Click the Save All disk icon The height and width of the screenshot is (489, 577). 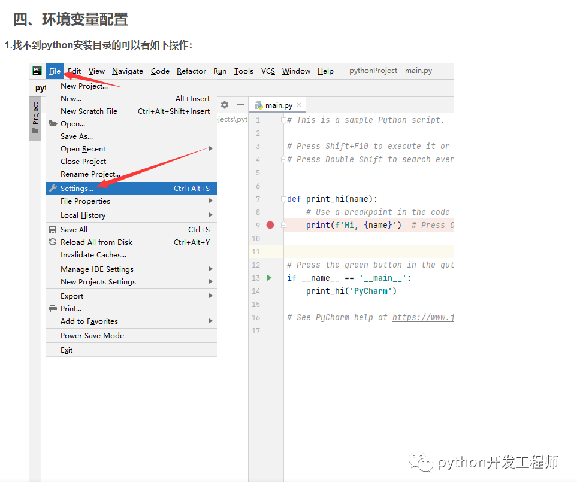pyautogui.click(x=53, y=230)
